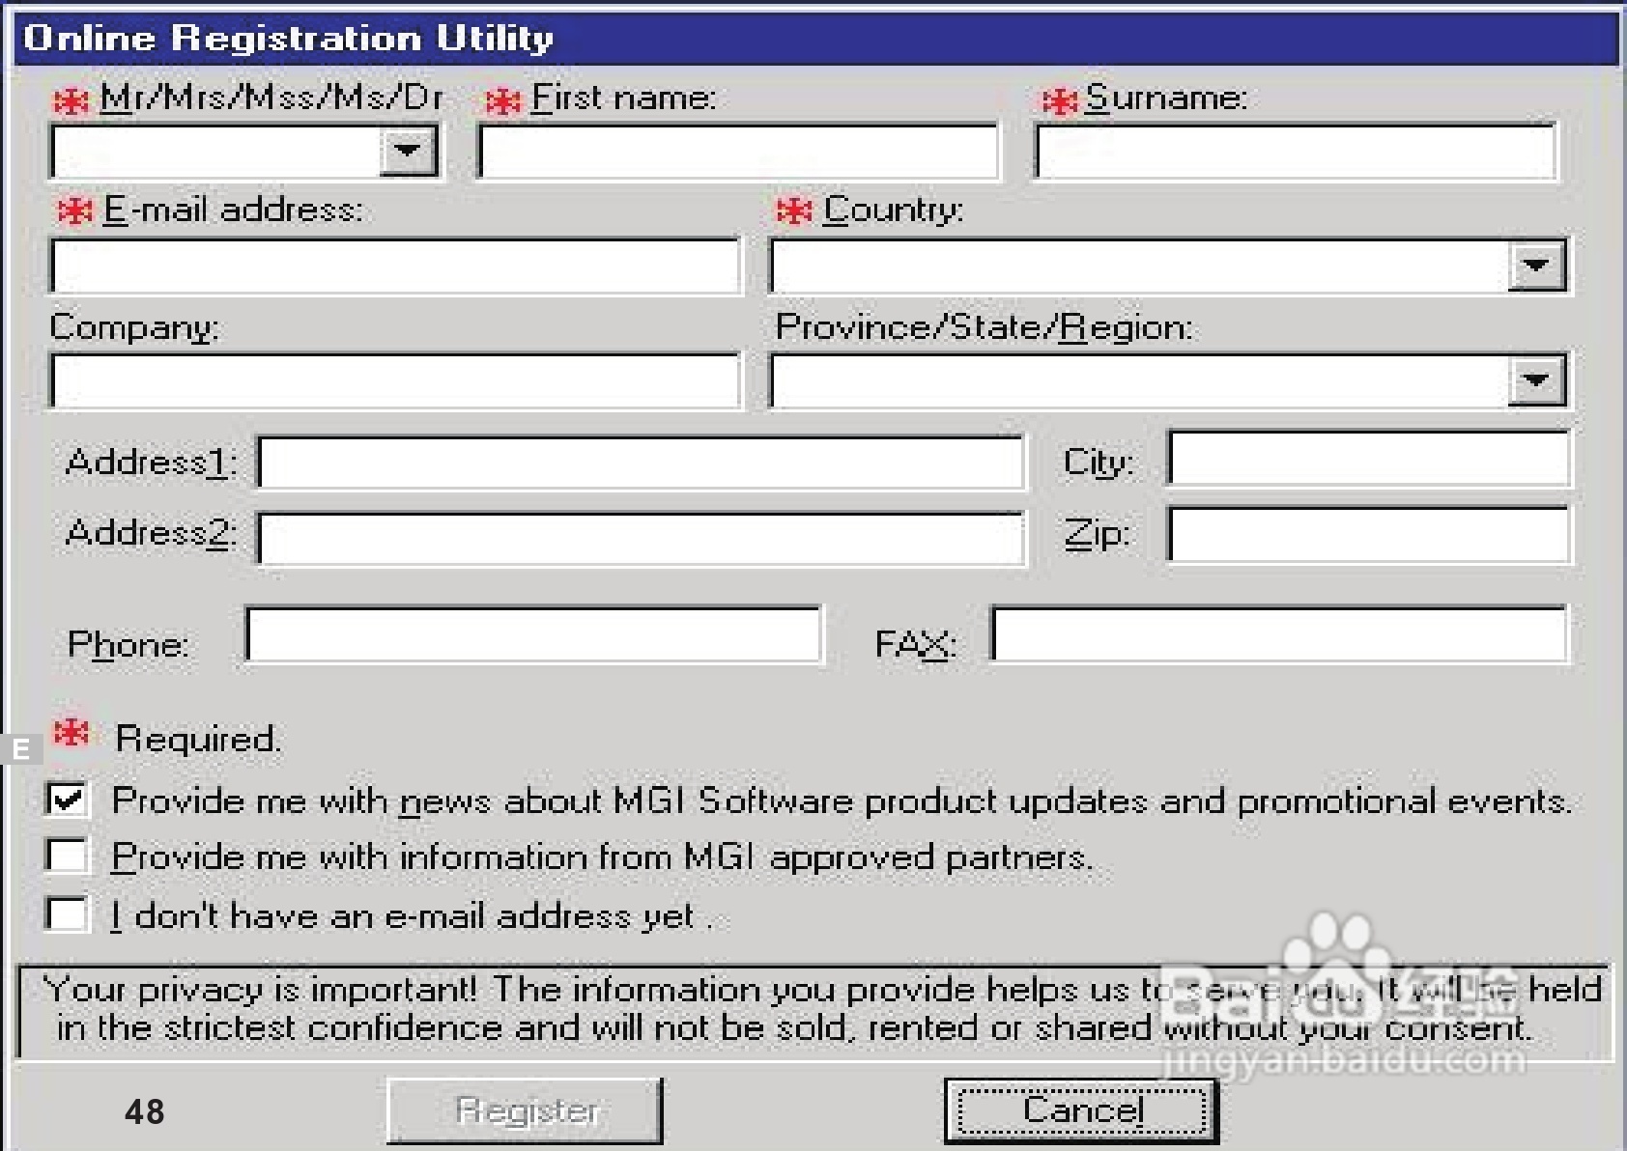Viewport: 1627px width, 1151px height.
Task: Uncheck MGI Software news and promotions checkbox
Action: [x=68, y=800]
